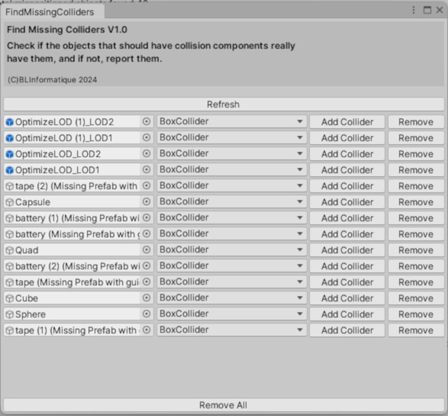Open the object picker for the Capsule row
448x416 pixels.
click(x=147, y=202)
